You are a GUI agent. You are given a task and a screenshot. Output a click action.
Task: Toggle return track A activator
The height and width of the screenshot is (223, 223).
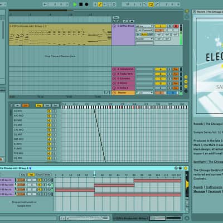point(160,69)
